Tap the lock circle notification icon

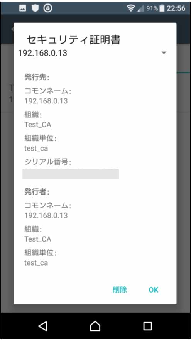[x=48, y=8]
